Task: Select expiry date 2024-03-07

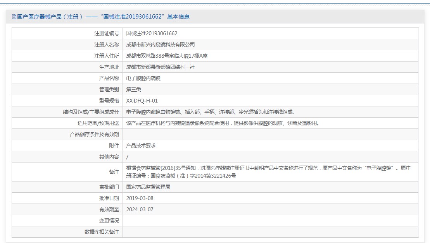Action: click(140, 209)
